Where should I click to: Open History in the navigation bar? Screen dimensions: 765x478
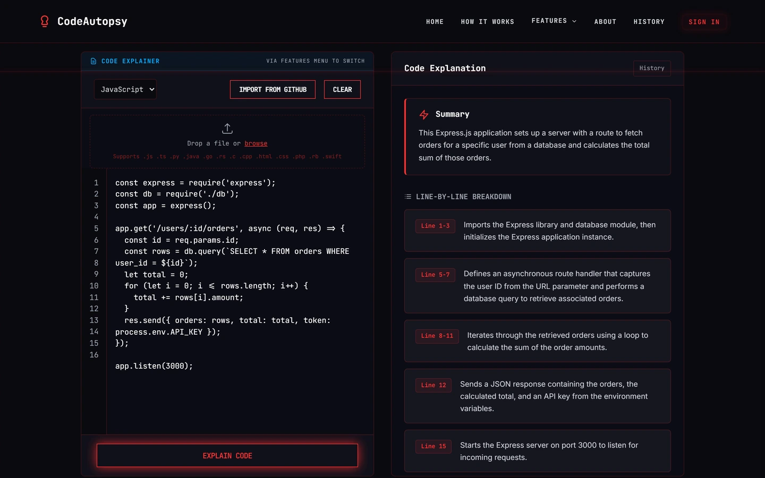pos(649,22)
